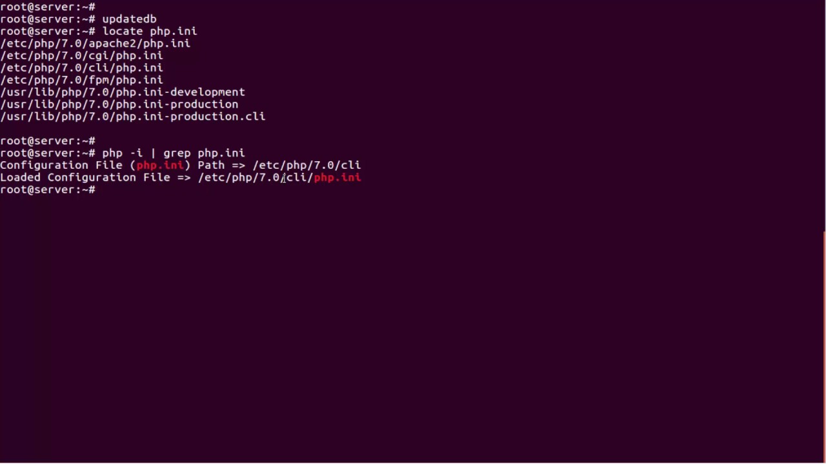
Task: Click red php.ini in parentheses
Action: [x=160, y=165]
